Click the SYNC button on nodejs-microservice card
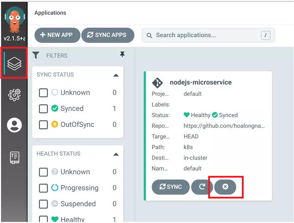The height and width of the screenshot is (223, 294). click(x=171, y=187)
